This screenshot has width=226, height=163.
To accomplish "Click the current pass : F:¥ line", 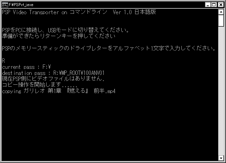I will pos(26,67).
